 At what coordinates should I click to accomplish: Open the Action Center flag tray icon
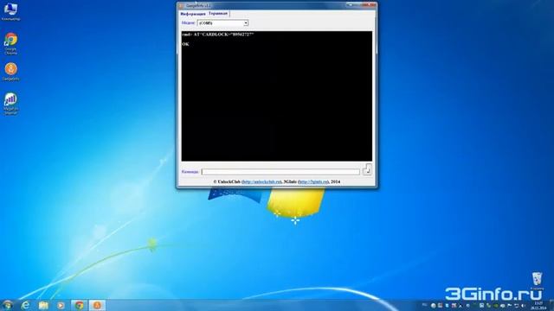[509, 306]
